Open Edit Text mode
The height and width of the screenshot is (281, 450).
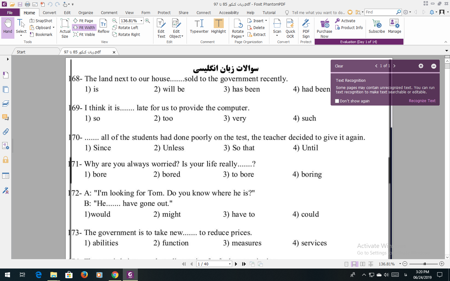point(161,27)
